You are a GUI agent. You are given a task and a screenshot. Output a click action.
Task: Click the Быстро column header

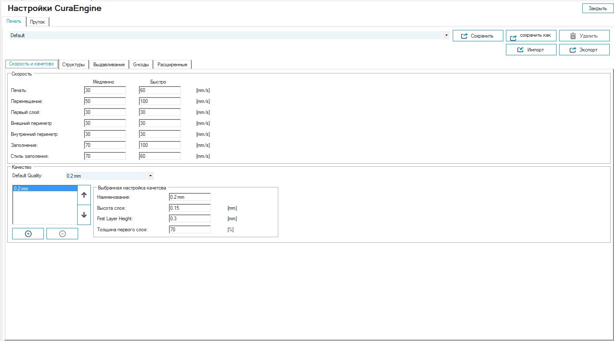pyautogui.click(x=158, y=82)
